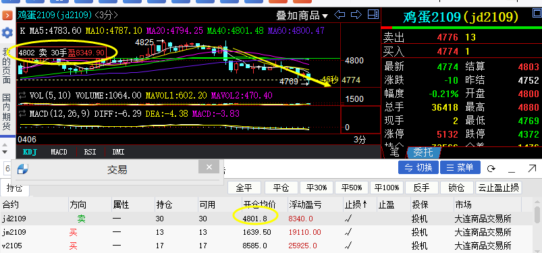
Task: Click floating profit value 19110.00
Action: (304, 232)
